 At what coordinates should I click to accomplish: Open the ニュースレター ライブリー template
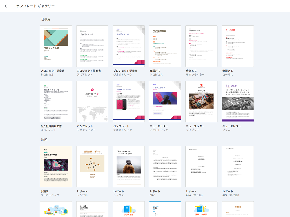(x=202, y=102)
